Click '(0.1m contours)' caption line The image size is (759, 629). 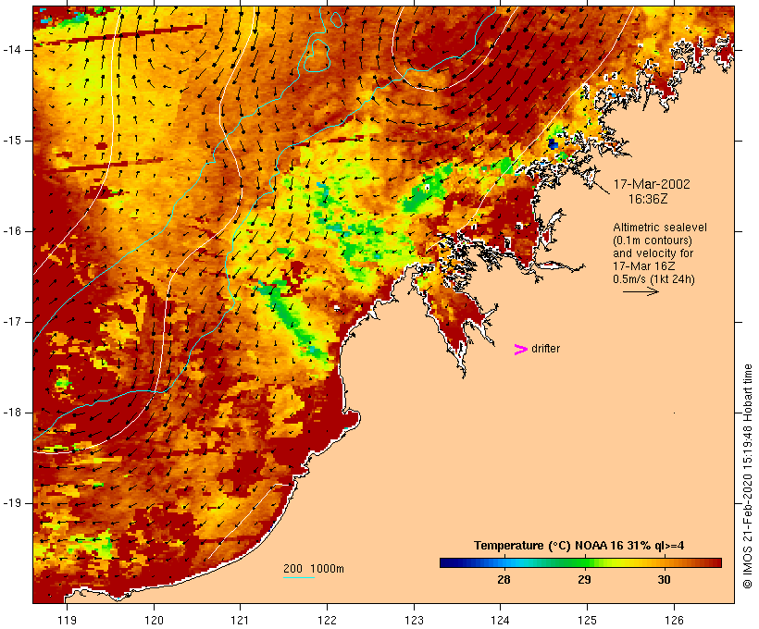coord(653,240)
